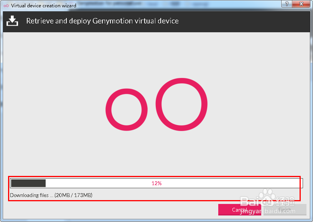Click the Cancel button

coord(239,210)
